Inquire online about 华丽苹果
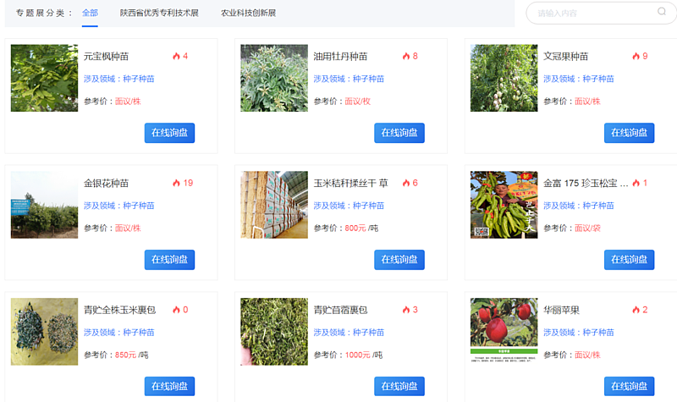The height and width of the screenshot is (402, 677). pos(629,387)
